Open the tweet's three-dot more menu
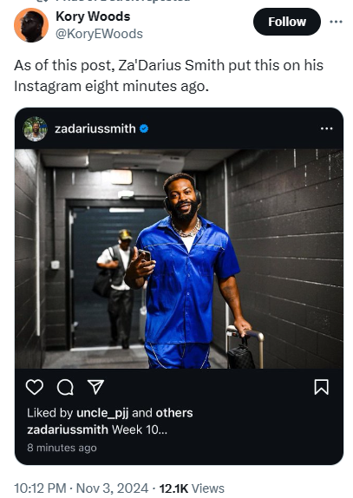This screenshot has height=498, width=353. point(336,22)
